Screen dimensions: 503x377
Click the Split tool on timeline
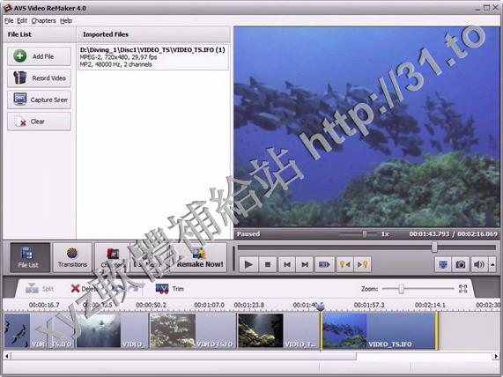(40, 288)
